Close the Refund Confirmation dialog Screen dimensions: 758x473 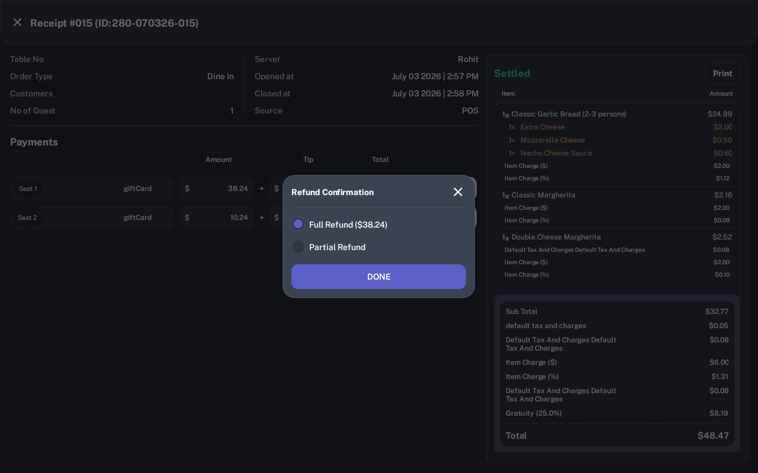(458, 192)
